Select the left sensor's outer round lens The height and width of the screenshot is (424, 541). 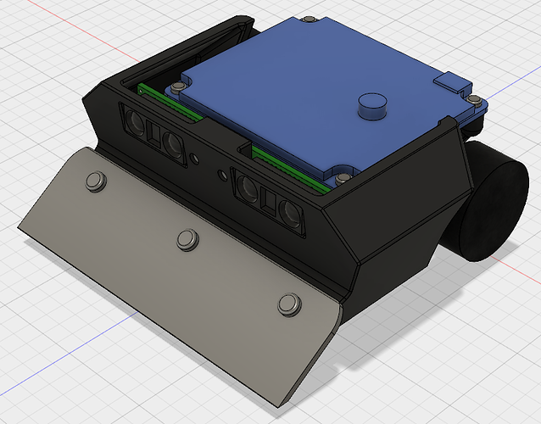(x=135, y=122)
